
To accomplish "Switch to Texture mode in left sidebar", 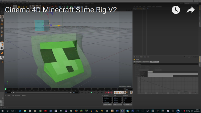I will tap(2, 20).
